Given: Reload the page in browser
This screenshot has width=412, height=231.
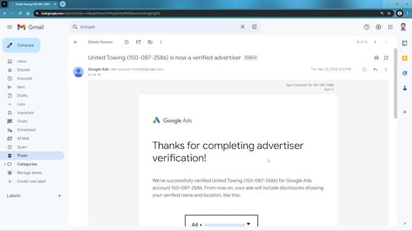Looking at the screenshot, I should pos(20,13).
